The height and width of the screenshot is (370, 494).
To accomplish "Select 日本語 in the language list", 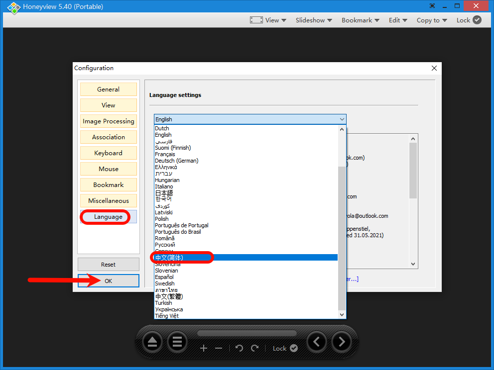I will [x=246, y=193].
